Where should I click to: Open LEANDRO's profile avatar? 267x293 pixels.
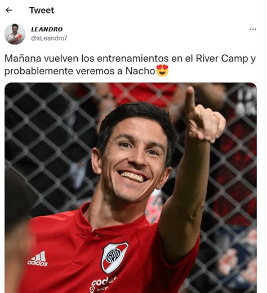15,34
